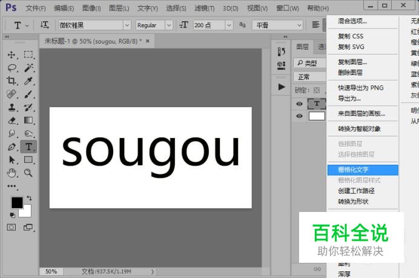Viewport: 419px width, 278px height.
Task: Switch to the 图层 panel tab
Action: tap(303, 47)
